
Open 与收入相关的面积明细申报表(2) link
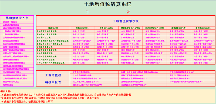(x=87, y=79)
